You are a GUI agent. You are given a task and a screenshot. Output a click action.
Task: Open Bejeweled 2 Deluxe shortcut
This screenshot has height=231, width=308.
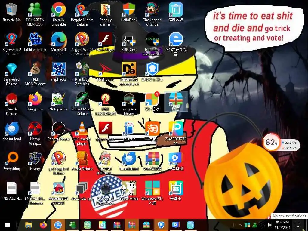click(x=12, y=44)
